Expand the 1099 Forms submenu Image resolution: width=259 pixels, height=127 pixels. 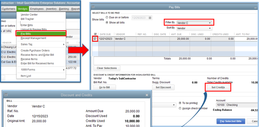pos(41,70)
